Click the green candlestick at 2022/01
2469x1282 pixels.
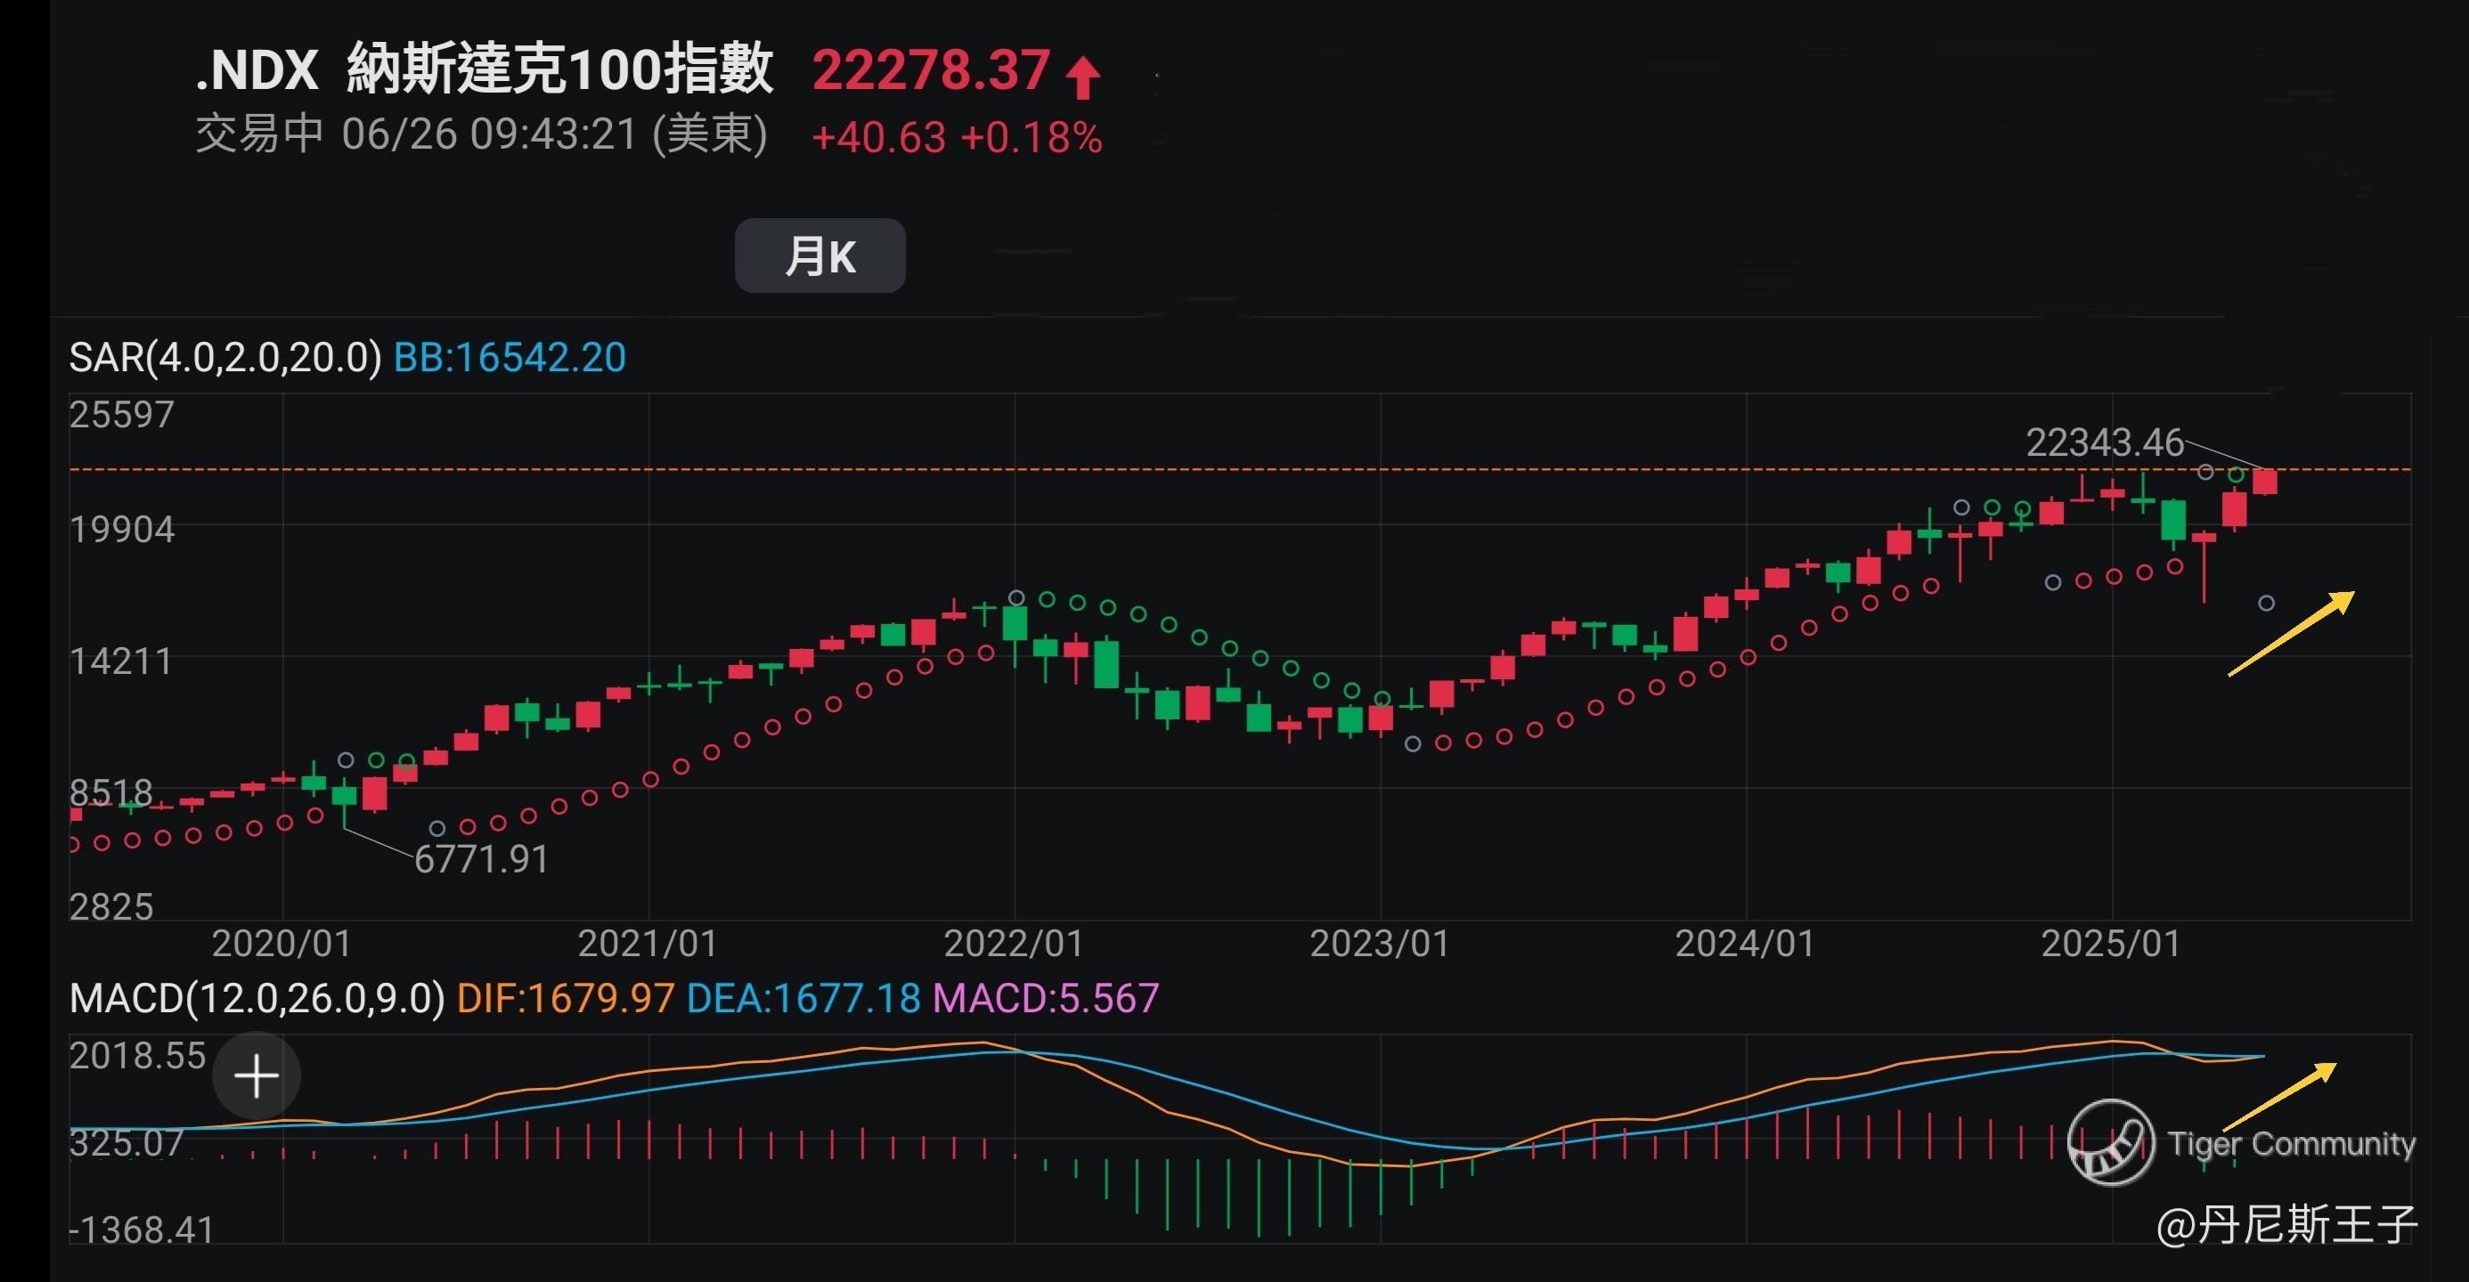(x=1015, y=624)
